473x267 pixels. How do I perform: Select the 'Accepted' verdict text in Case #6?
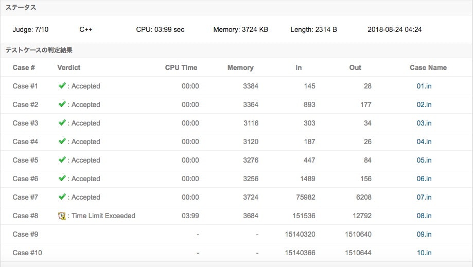85,179
